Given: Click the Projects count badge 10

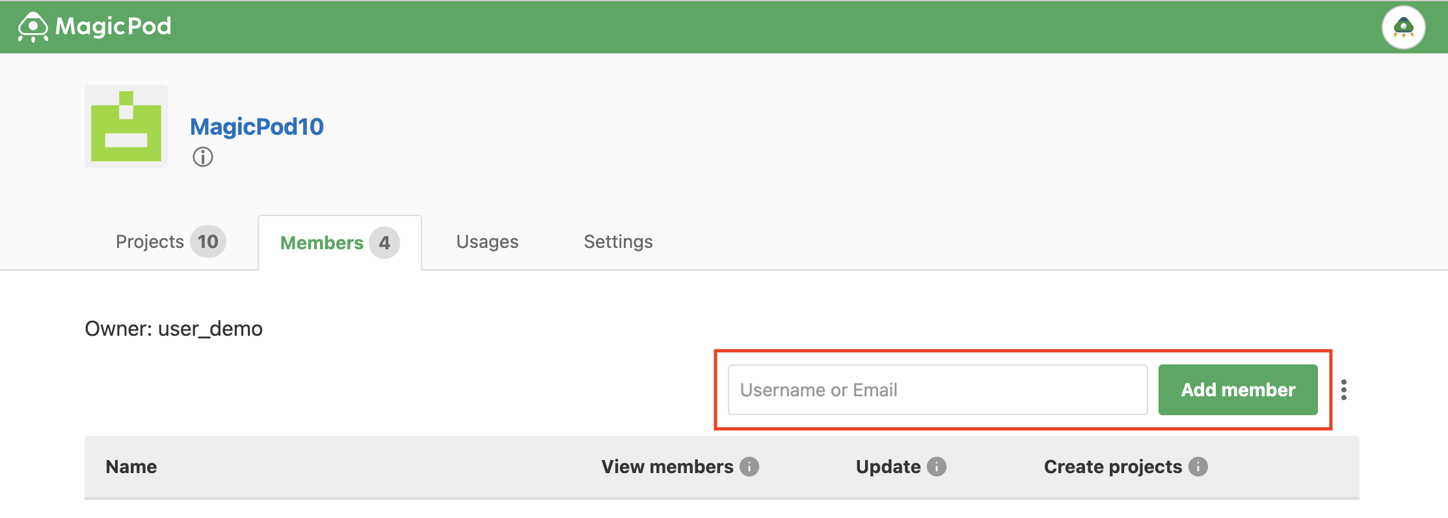Looking at the screenshot, I should [208, 242].
